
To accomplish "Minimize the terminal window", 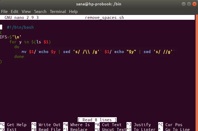I will (183, 4).
